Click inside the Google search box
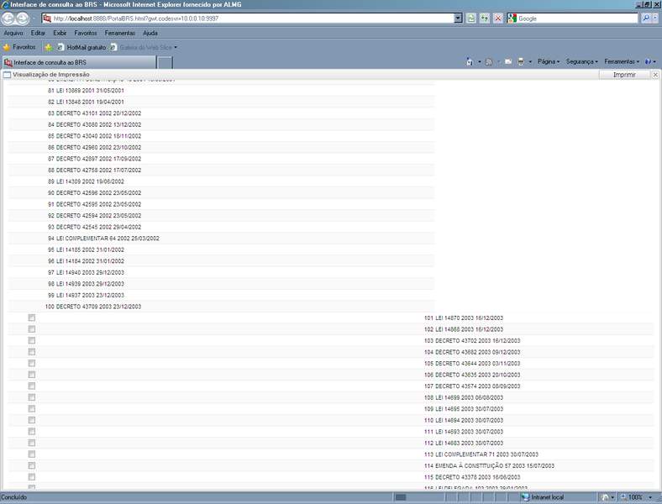The image size is (662, 504). 571,18
